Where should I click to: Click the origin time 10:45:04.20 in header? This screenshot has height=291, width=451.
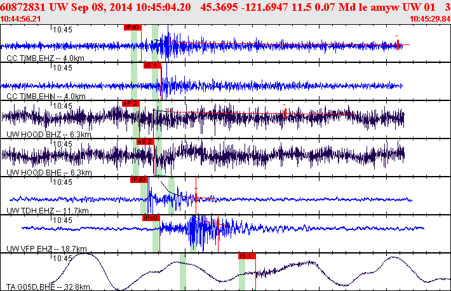[163, 7]
